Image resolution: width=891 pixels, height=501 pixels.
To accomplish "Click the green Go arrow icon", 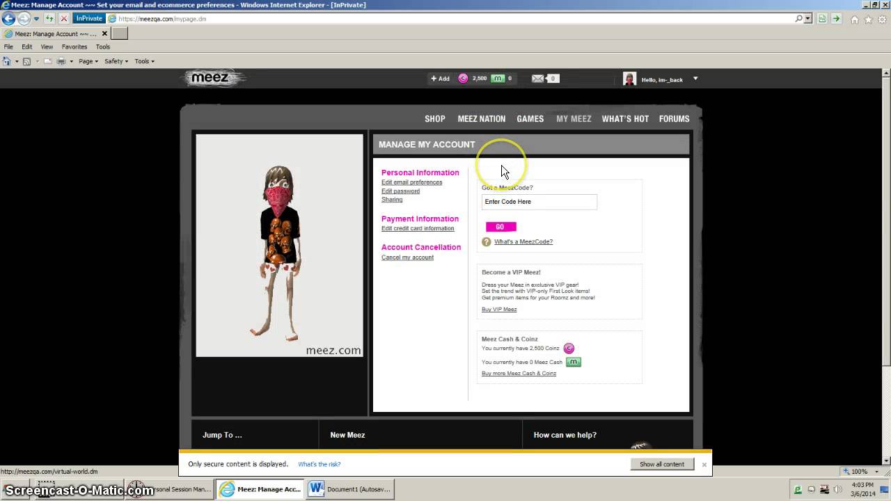I will click(x=836, y=19).
